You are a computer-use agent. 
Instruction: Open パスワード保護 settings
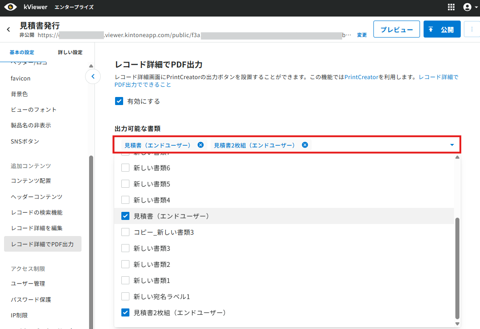[30, 299]
